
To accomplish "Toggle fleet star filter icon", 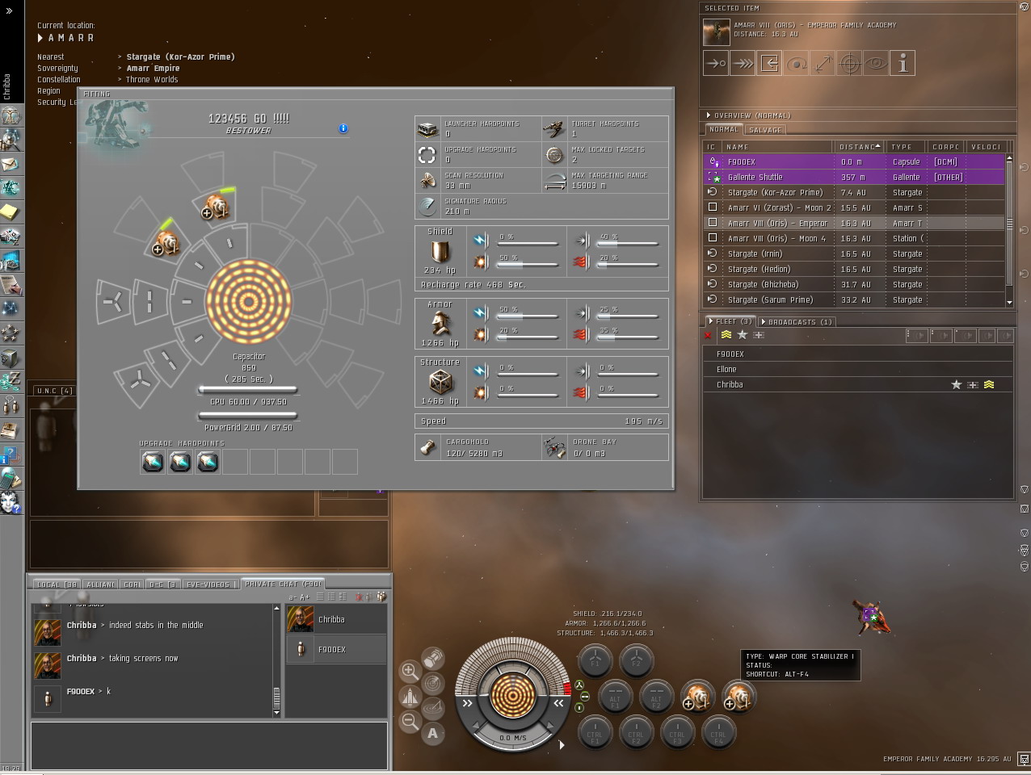I will [742, 335].
